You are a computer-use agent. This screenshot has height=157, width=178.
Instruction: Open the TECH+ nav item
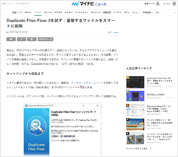pos(28,12)
